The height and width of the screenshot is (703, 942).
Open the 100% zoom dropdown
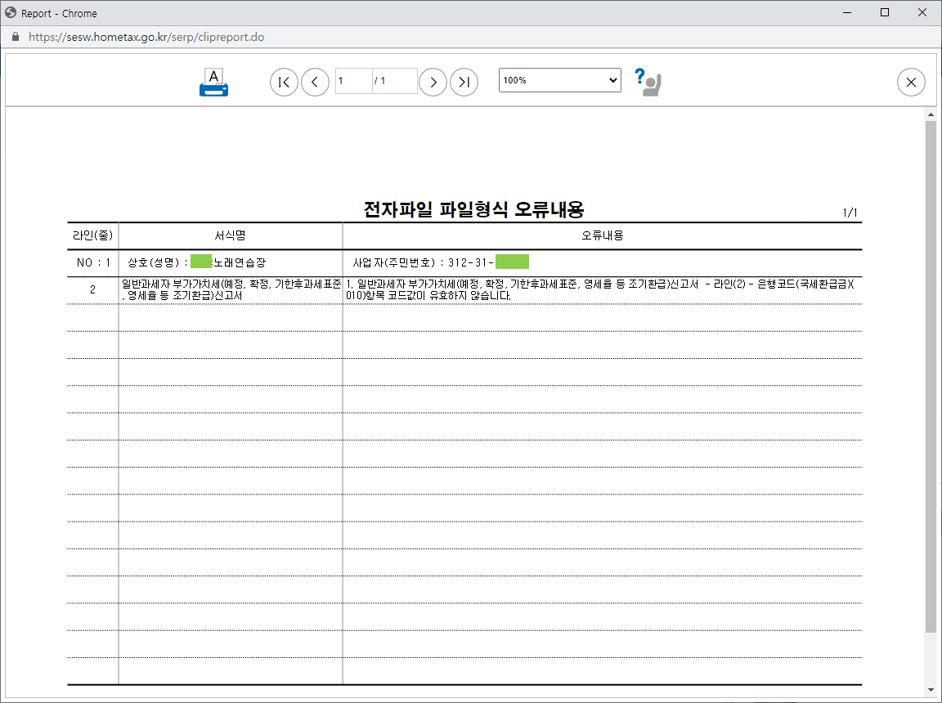[x=560, y=80]
